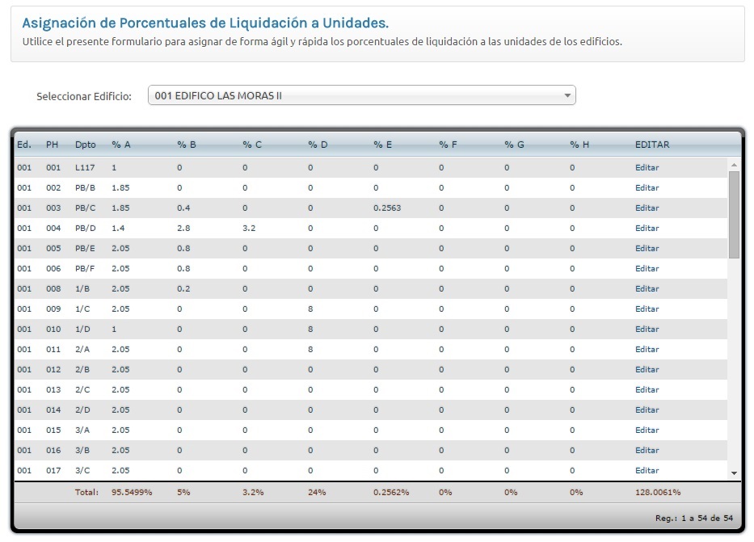The height and width of the screenshot is (542, 754).
Task: Select the 2.8 value in PB/D row
Action: [x=183, y=229]
